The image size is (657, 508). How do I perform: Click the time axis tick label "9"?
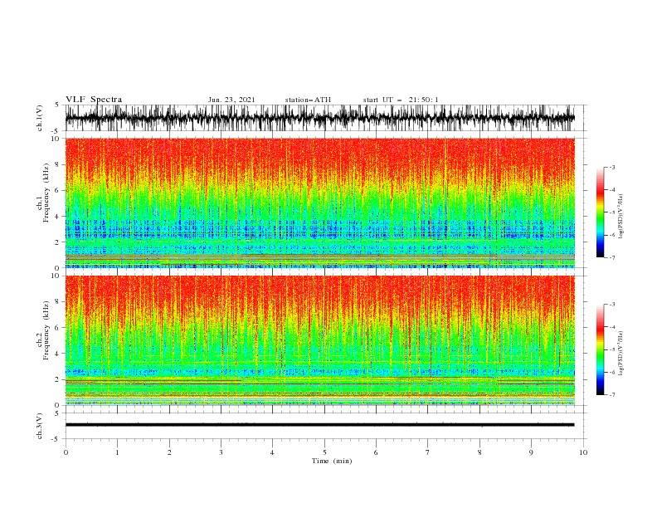coord(531,452)
